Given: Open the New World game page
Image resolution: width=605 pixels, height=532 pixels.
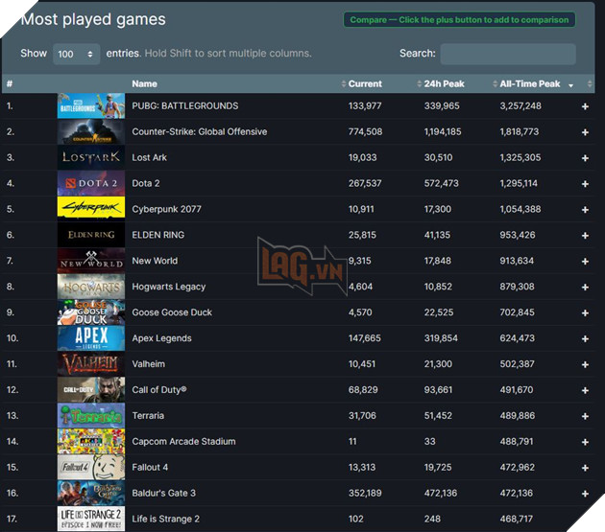Looking at the screenshot, I should (155, 261).
